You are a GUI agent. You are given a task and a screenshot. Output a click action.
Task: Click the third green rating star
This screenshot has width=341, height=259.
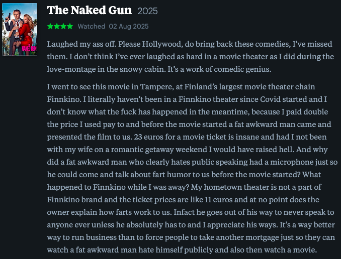pos(63,26)
